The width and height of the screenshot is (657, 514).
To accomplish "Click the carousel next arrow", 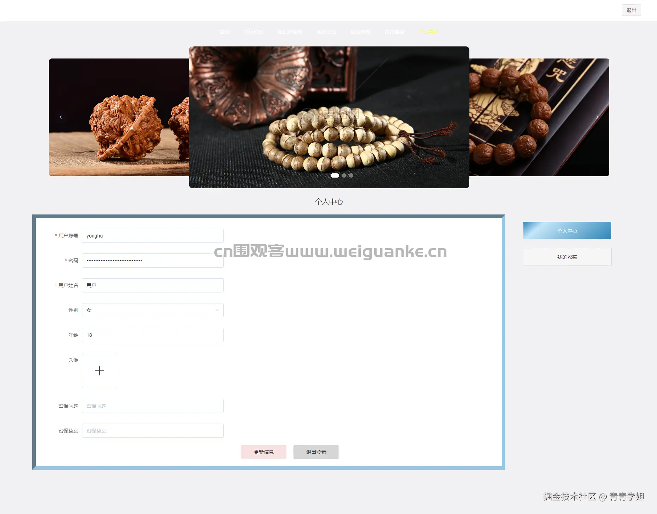I will pos(597,117).
